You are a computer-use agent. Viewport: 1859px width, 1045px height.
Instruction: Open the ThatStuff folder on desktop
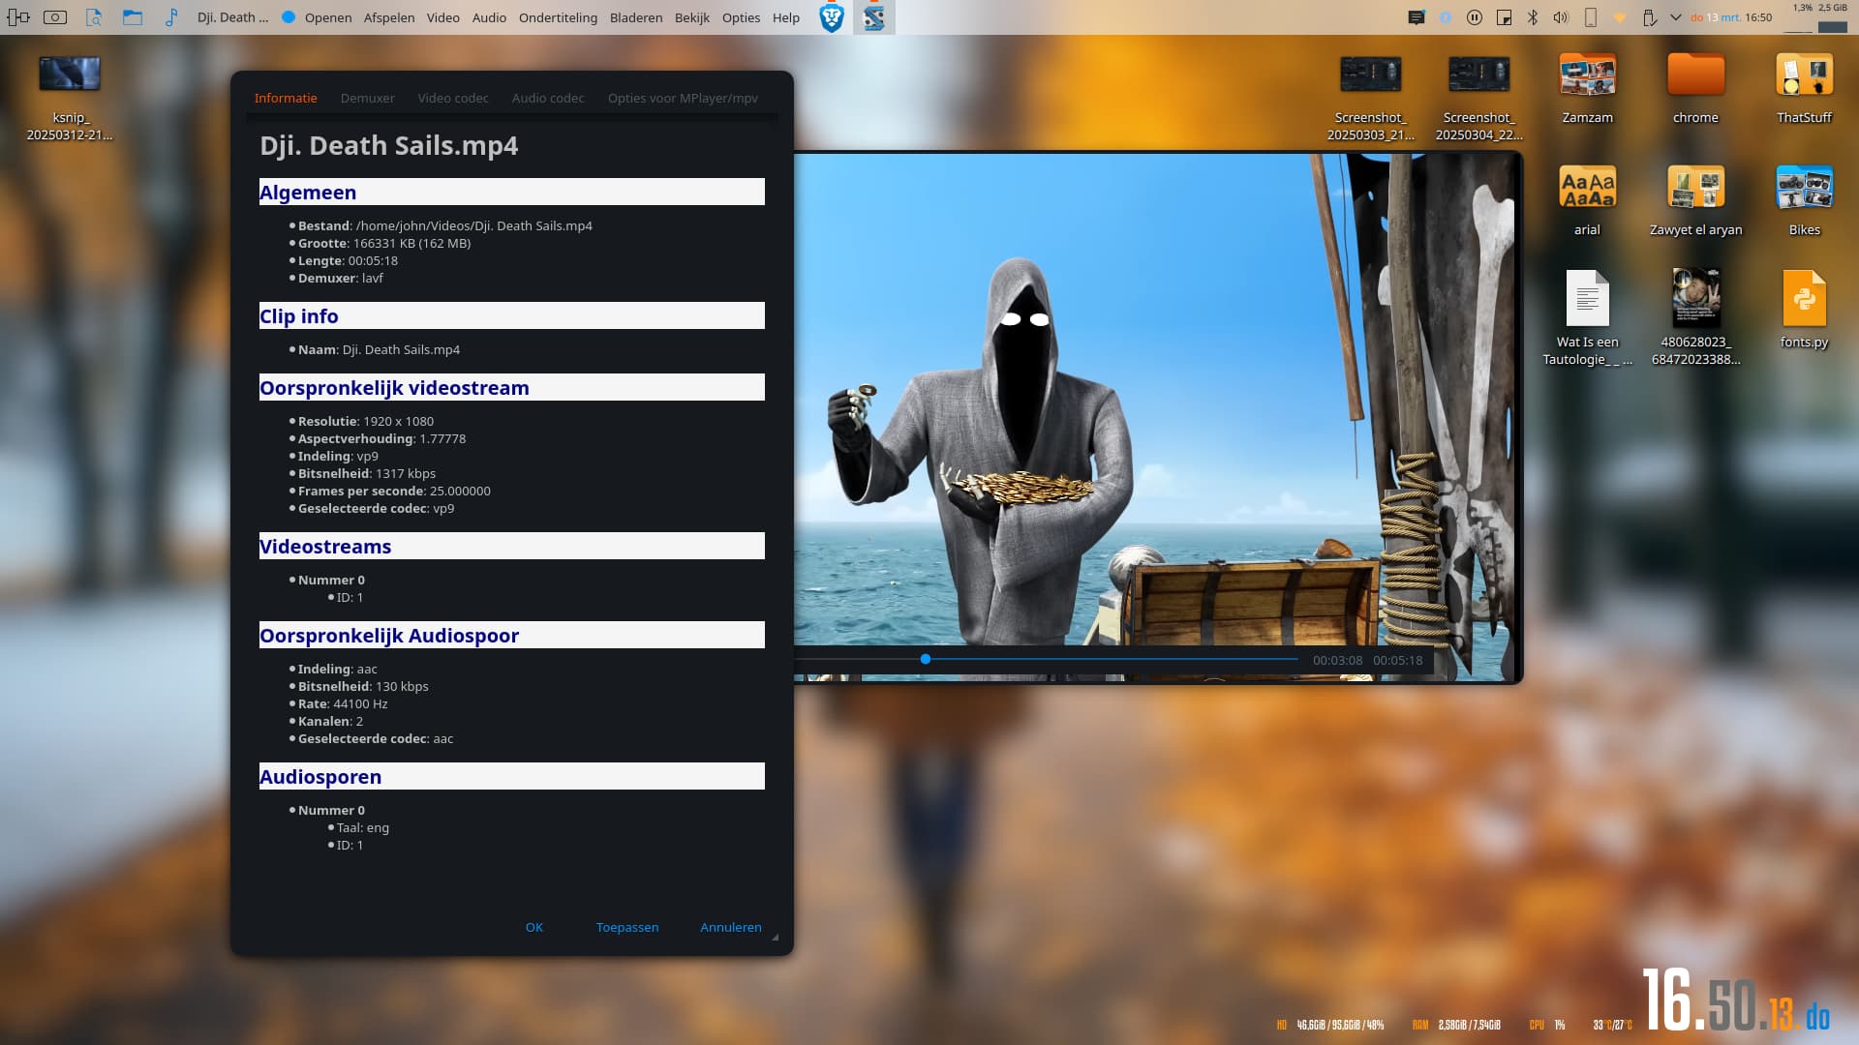click(x=1805, y=89)
